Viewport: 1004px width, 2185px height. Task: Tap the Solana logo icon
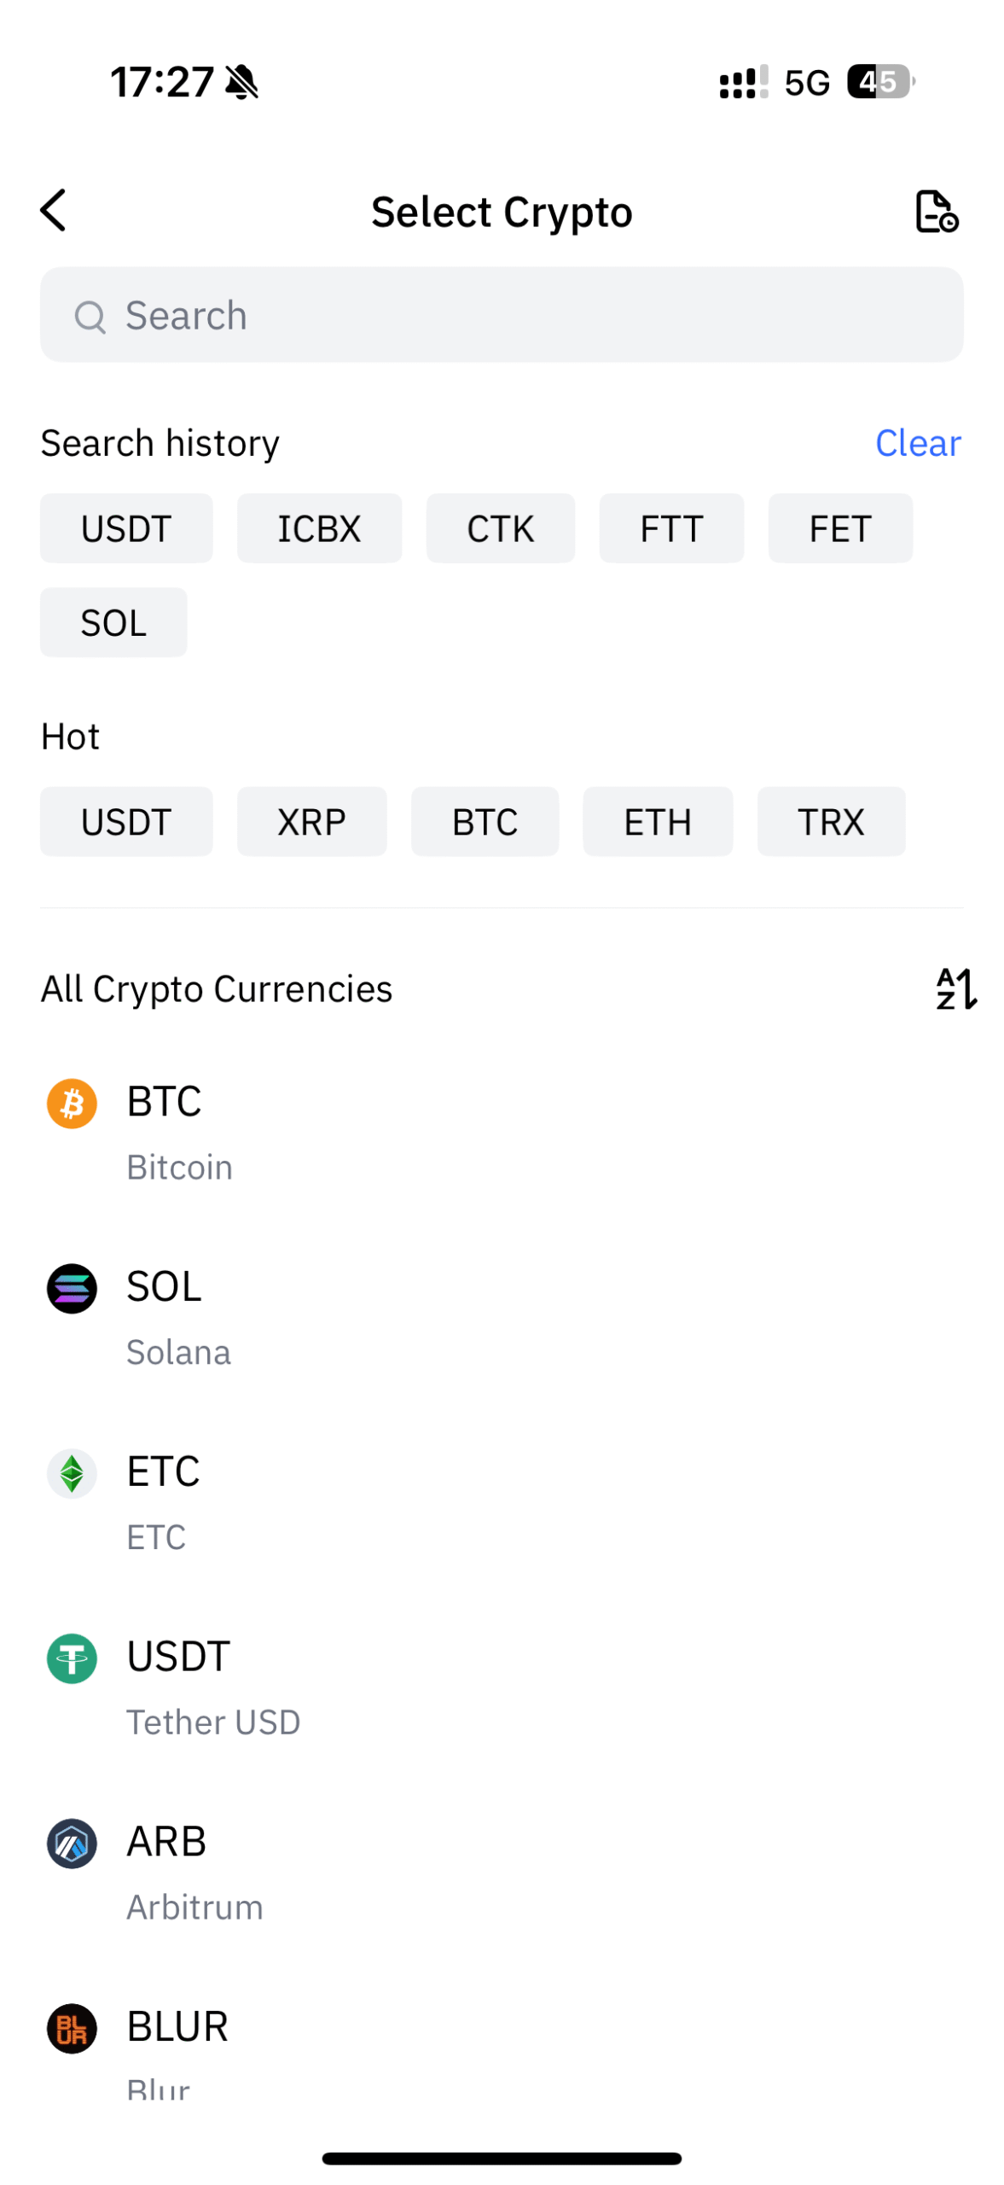pos(72,1288)
